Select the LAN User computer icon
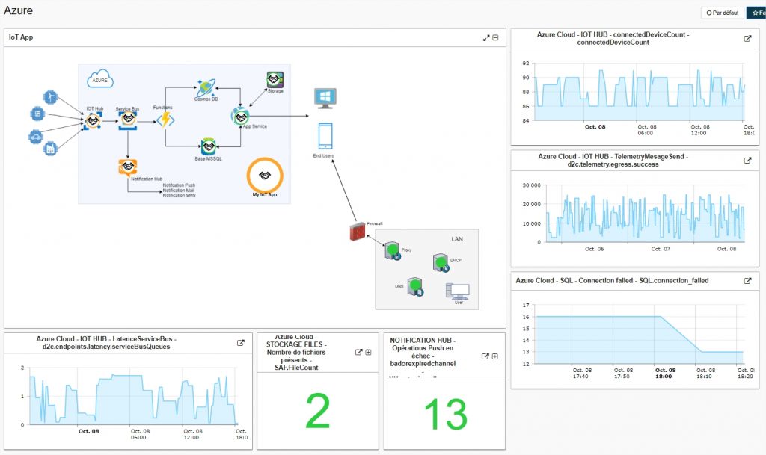Screen dimensions: 766x455 (x=458, y=291)
